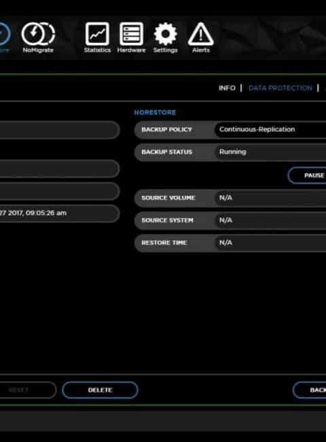326x442 pixels.
Task: Click the SOURCE SYSTEM label
Action: 167,220
